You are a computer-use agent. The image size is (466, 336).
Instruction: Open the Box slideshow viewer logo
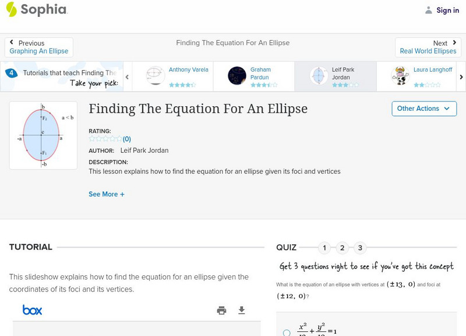pos(33,310)
